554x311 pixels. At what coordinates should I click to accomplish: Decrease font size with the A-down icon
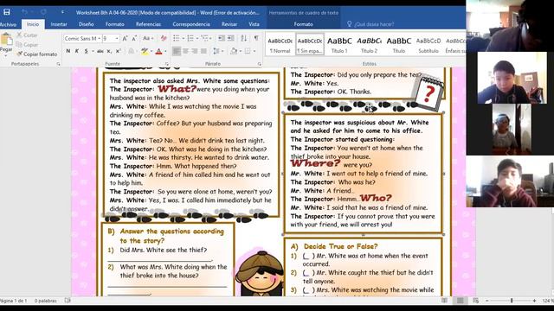point(134,38)
